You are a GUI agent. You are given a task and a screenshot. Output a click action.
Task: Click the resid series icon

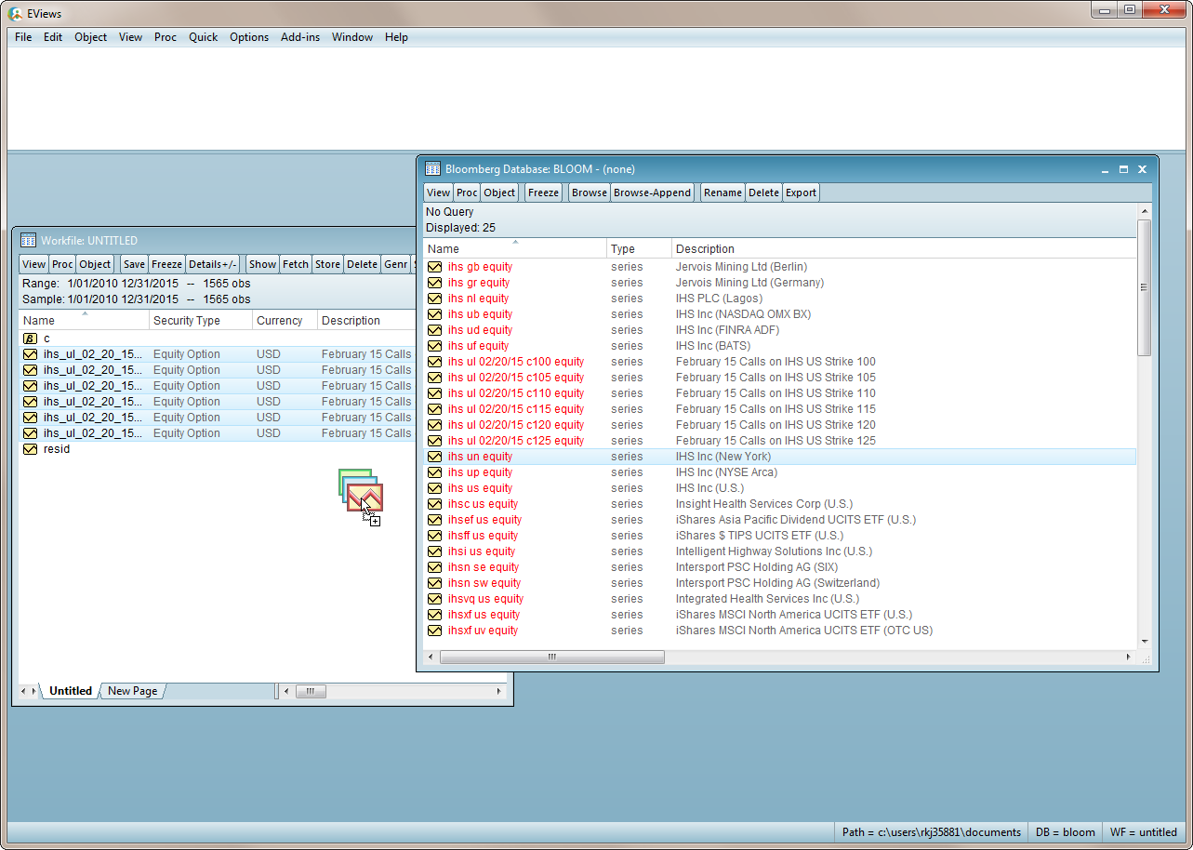click(x=30, y=449)
